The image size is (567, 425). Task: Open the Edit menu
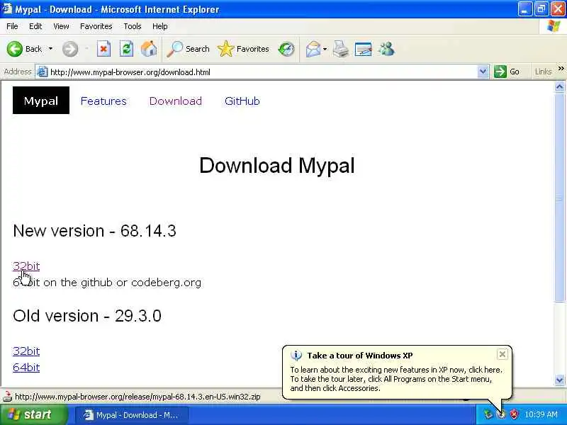tap(35, 26)
